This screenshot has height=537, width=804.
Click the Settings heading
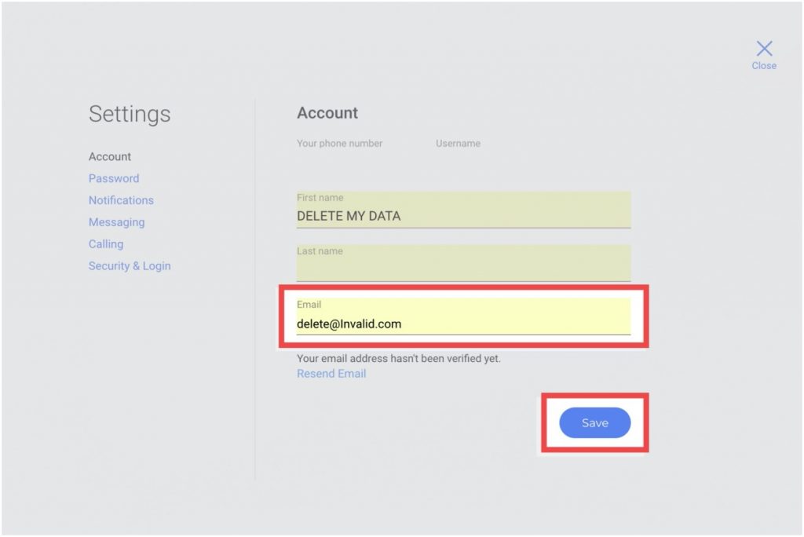click(130, 114)
